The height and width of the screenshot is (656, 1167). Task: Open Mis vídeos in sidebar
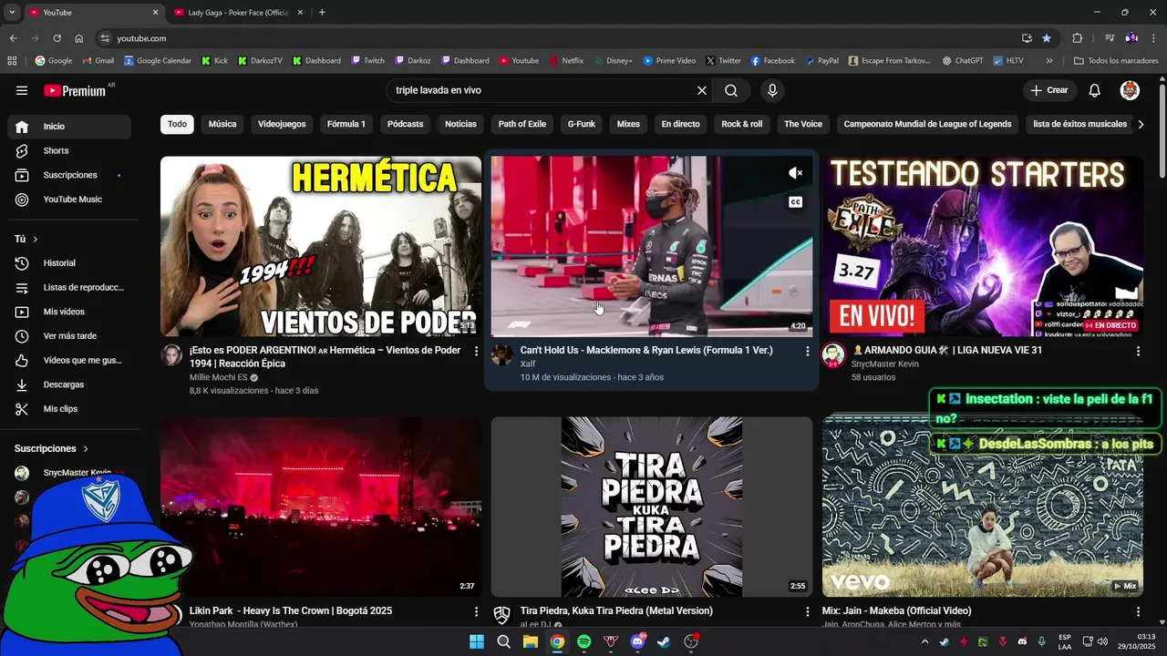coord(69,312)
